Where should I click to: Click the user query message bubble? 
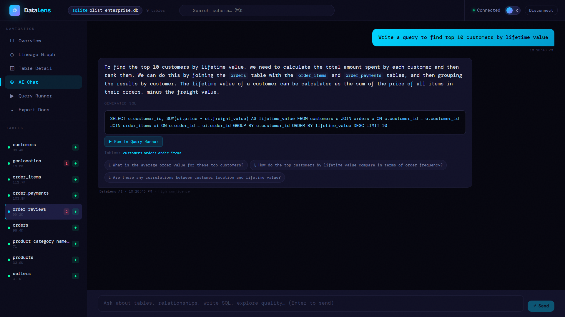[x=463, y=38]
